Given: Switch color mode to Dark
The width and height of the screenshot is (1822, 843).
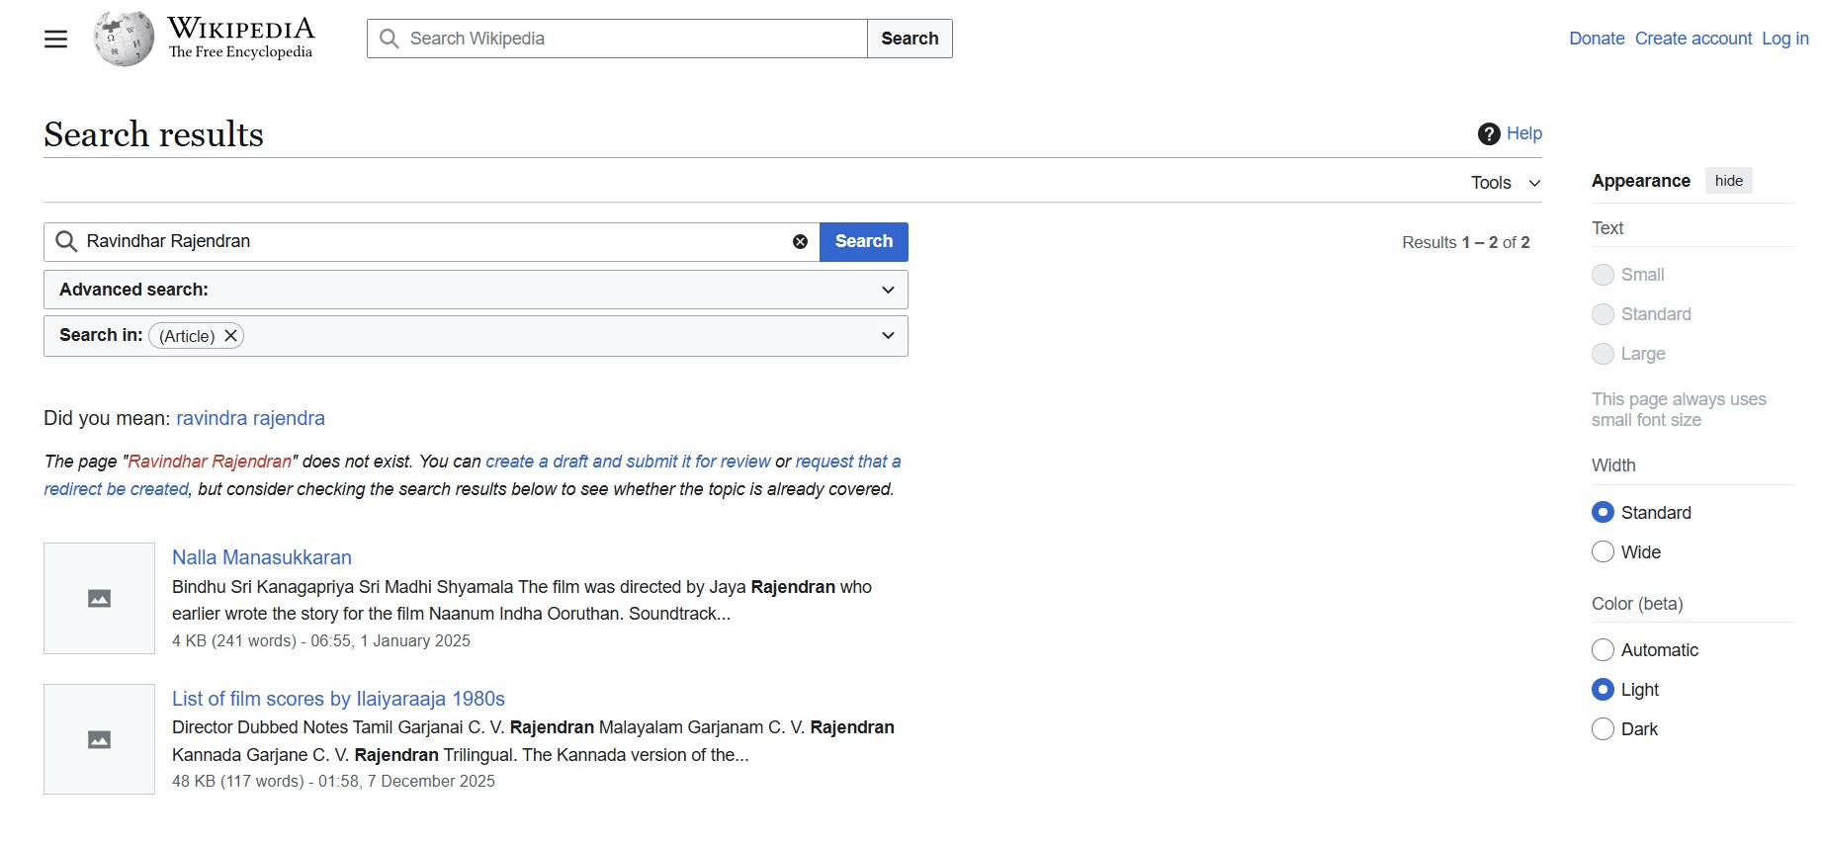Looking at the screenshot, I should (1603, 729).
